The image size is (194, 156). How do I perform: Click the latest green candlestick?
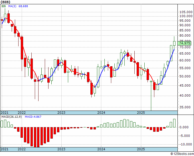(x=174, y=43)
